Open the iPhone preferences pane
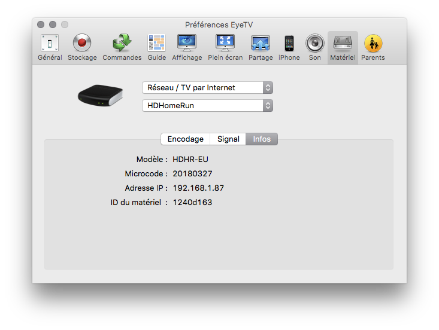The height and width of the screenshot is (330, 439). tap(289, 47)
